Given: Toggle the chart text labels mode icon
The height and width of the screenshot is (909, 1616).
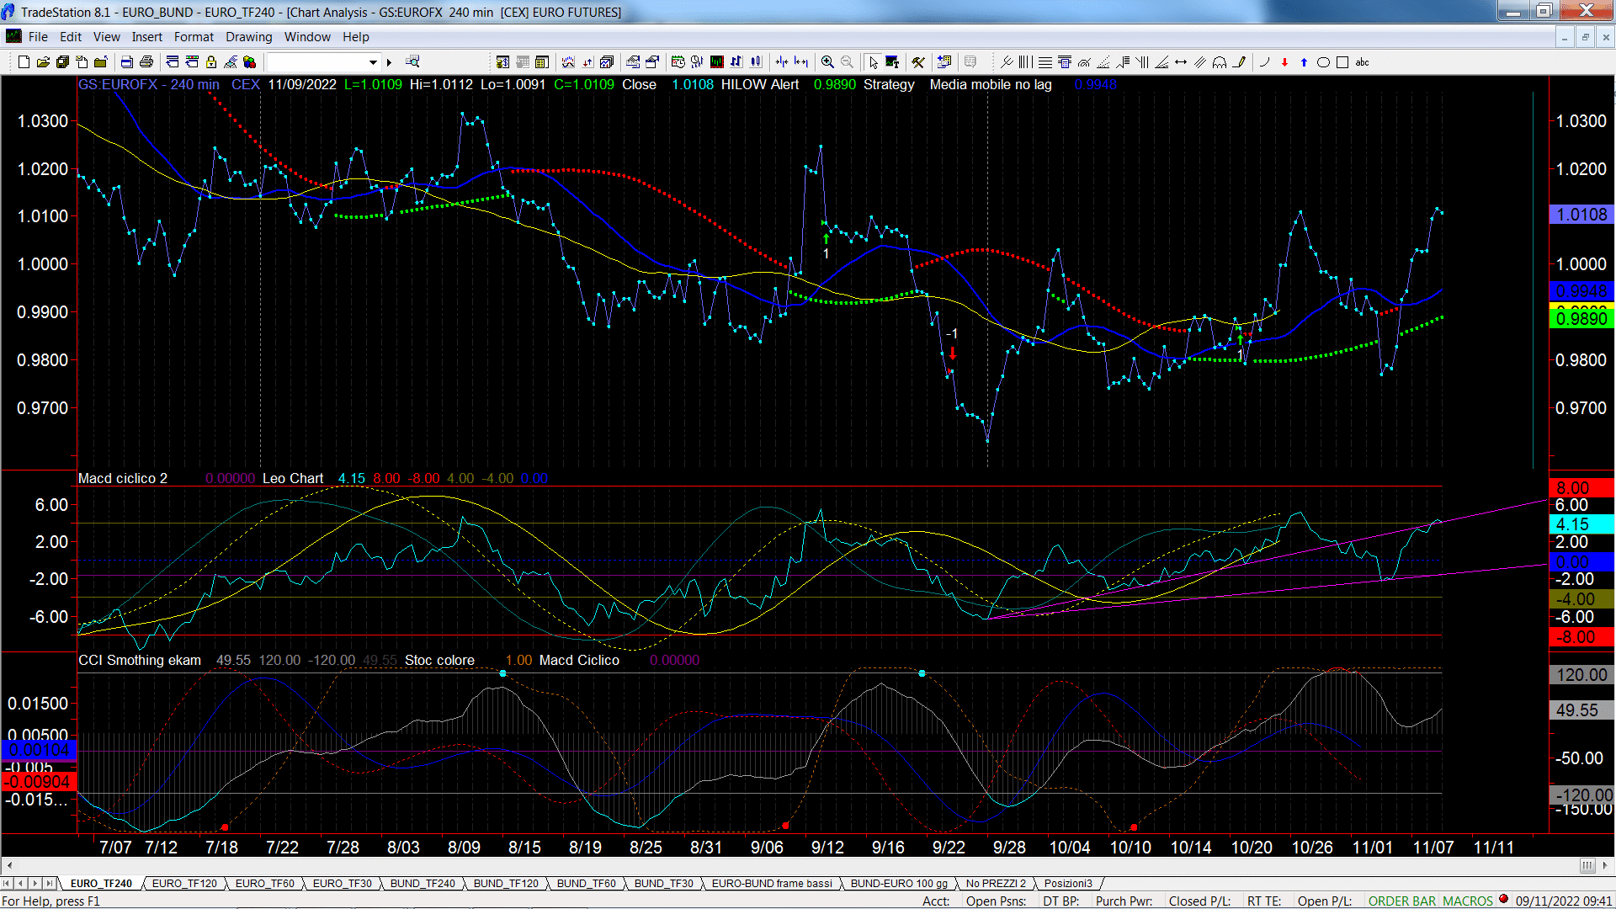Looking at the screenshot, I should click(892, 61).
